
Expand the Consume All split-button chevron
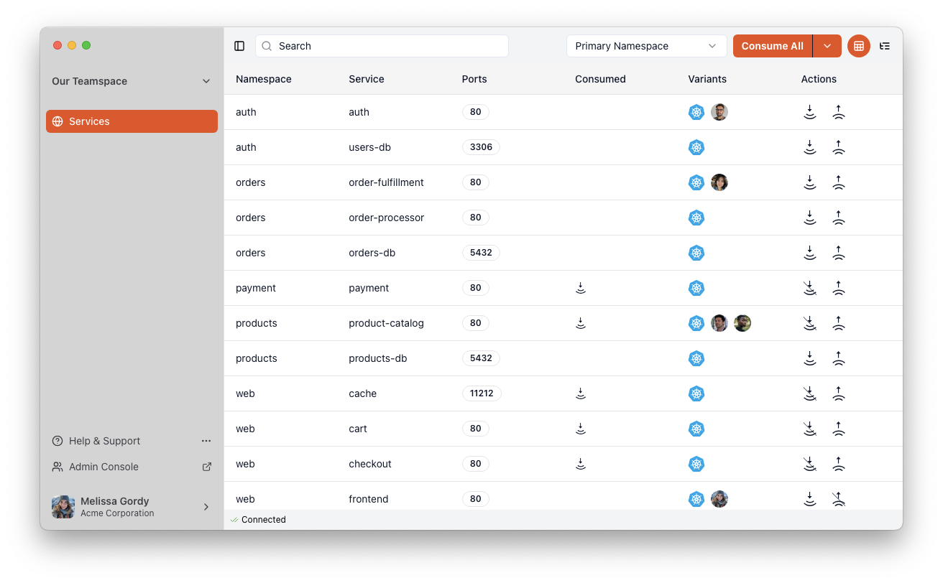(827, 45)
